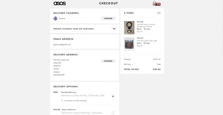This screenshot has height=115, width=223.
Task: Click the email address tgiaouzis@gmail.com
Action: click(62, 44)
